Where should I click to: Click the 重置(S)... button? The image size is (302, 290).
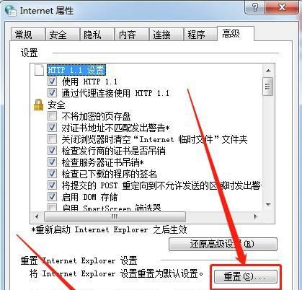click(246, 276)
